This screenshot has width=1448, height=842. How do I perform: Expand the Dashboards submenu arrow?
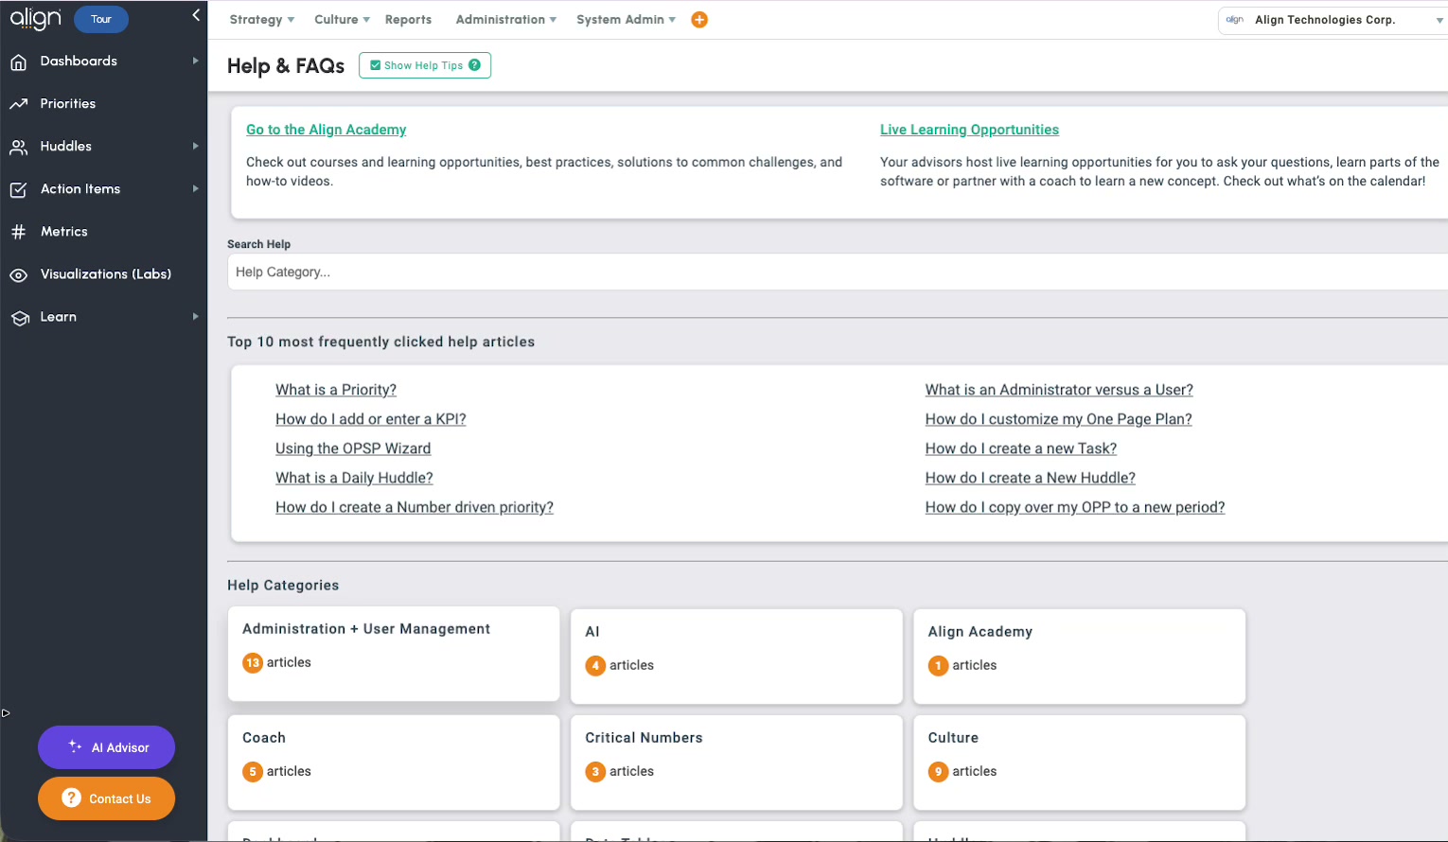(196, 61)
